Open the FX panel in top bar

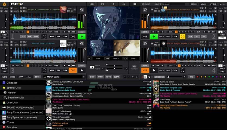point(102,4)
